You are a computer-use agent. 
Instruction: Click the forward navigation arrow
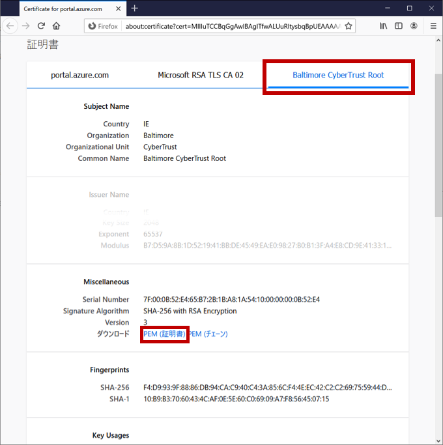pyautogui.click(x=26, y=26)
